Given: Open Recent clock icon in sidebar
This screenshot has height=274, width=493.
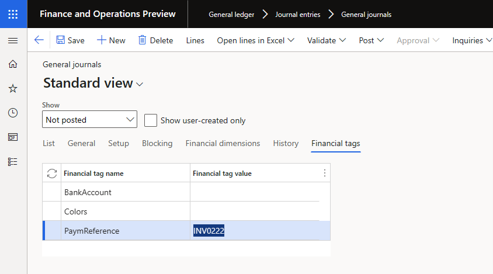Looking at the screenshot, I should [x=13, y=113].
